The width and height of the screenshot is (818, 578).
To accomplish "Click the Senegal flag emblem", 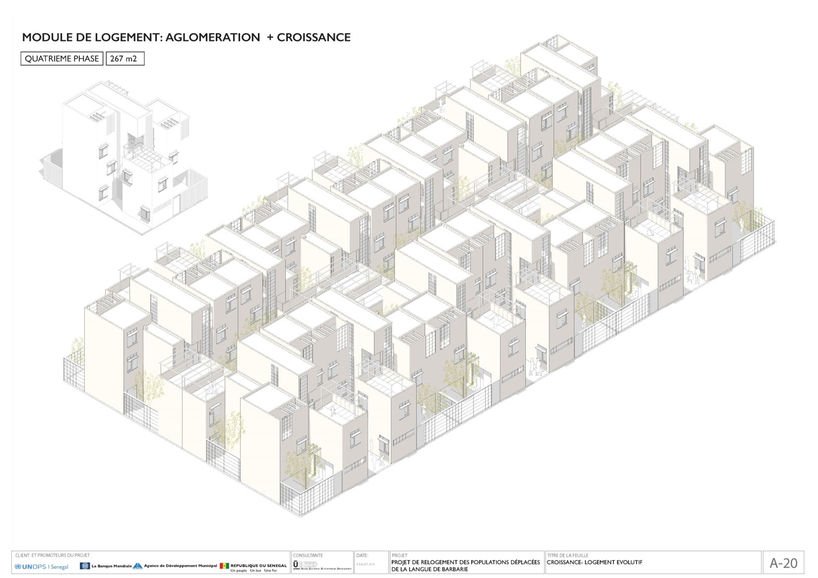I will coord(224,566).
